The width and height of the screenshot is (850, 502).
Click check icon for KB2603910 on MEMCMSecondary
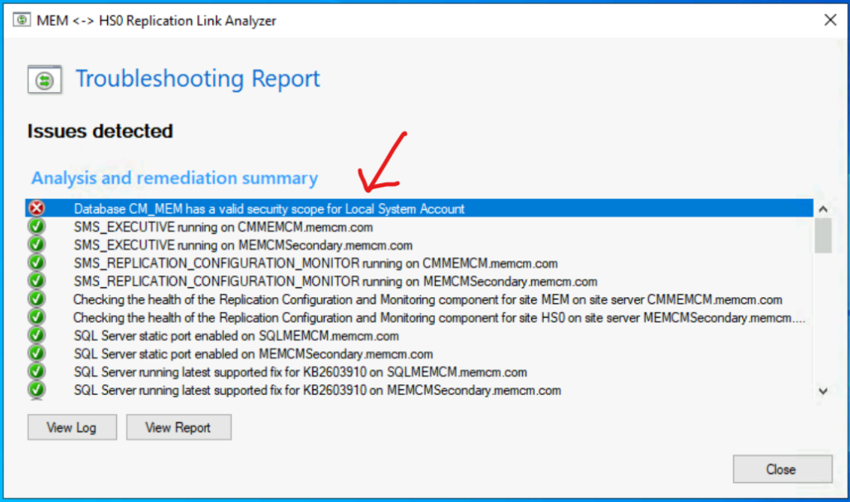click(37, 390)
